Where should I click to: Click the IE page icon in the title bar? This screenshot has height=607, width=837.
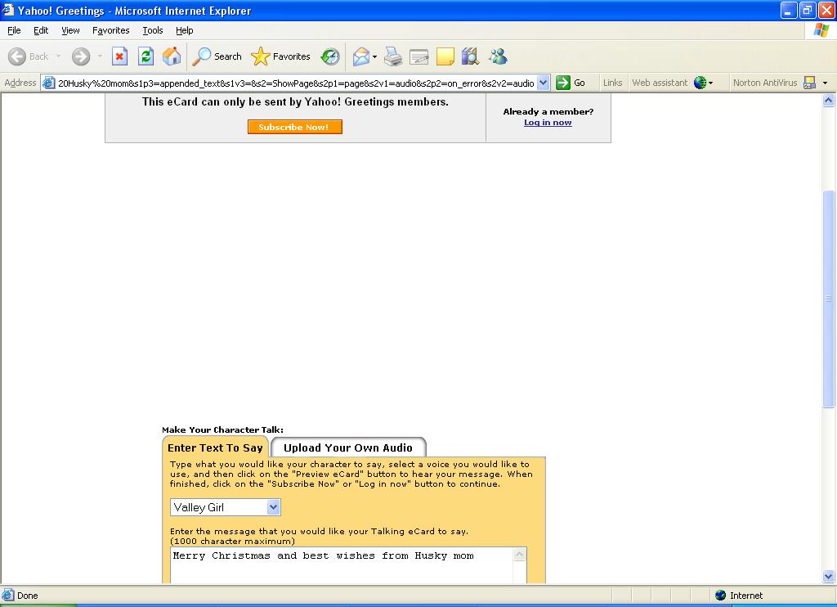click(x=8, y=10)
